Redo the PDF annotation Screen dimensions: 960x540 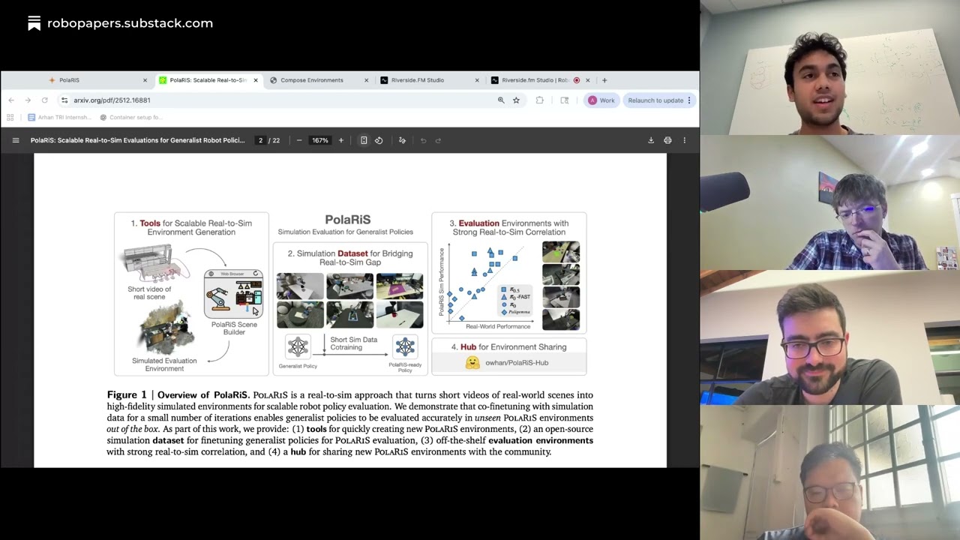tap(438, 140)
